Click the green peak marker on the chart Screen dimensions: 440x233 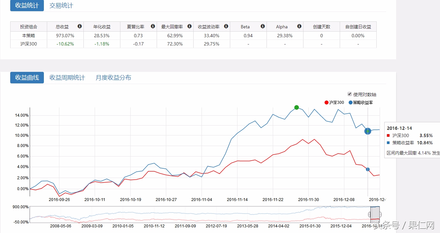[x=297, y=107]
